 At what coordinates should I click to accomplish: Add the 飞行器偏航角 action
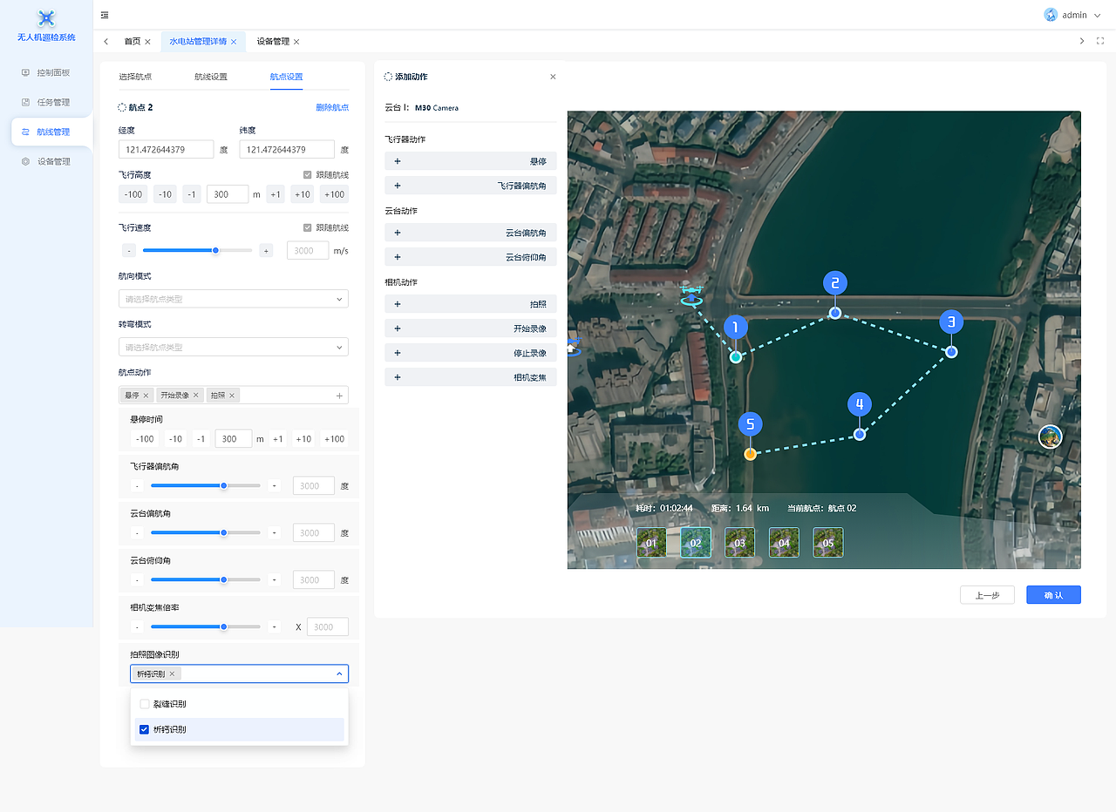(471, 186)
